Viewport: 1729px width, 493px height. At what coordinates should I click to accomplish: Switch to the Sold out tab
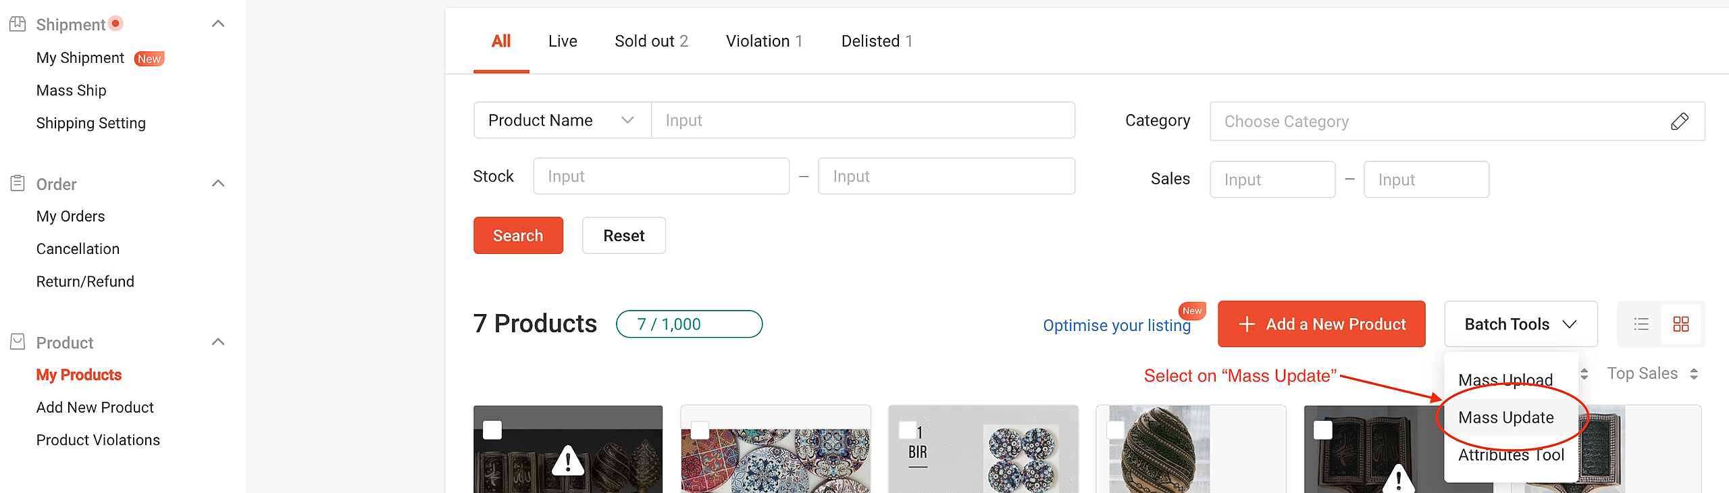[x=650, y=41]
